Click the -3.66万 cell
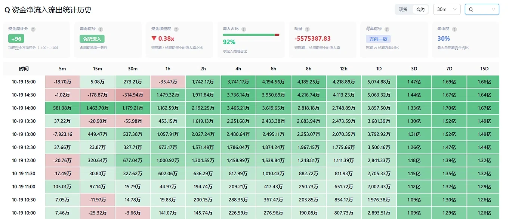 tap(133, 213)
